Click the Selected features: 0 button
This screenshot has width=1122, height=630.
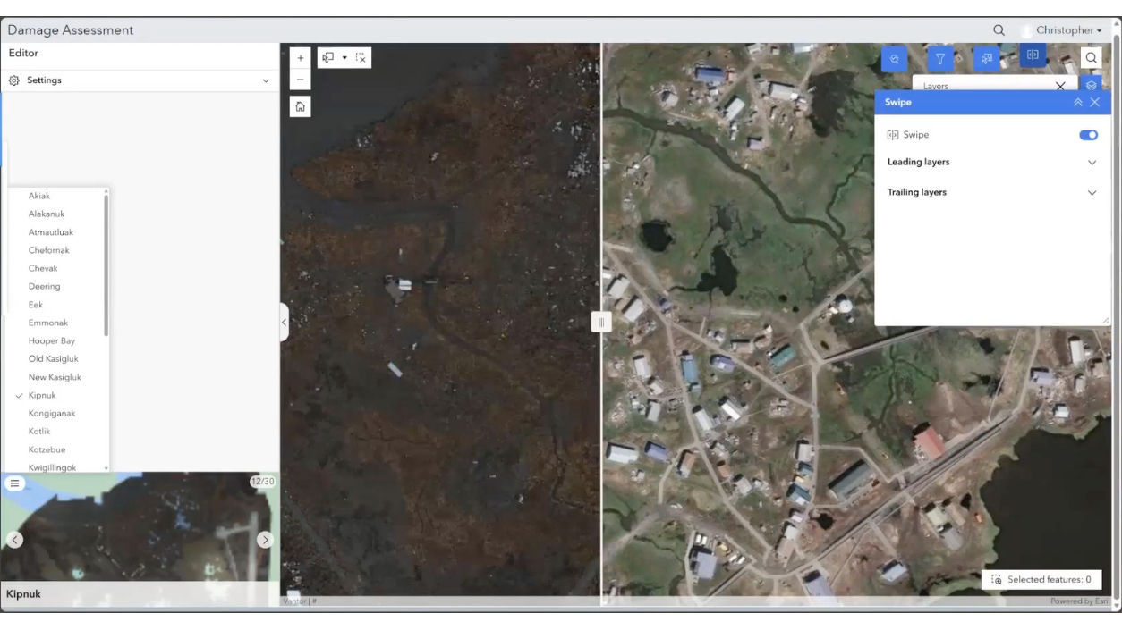click(1041, 579)
